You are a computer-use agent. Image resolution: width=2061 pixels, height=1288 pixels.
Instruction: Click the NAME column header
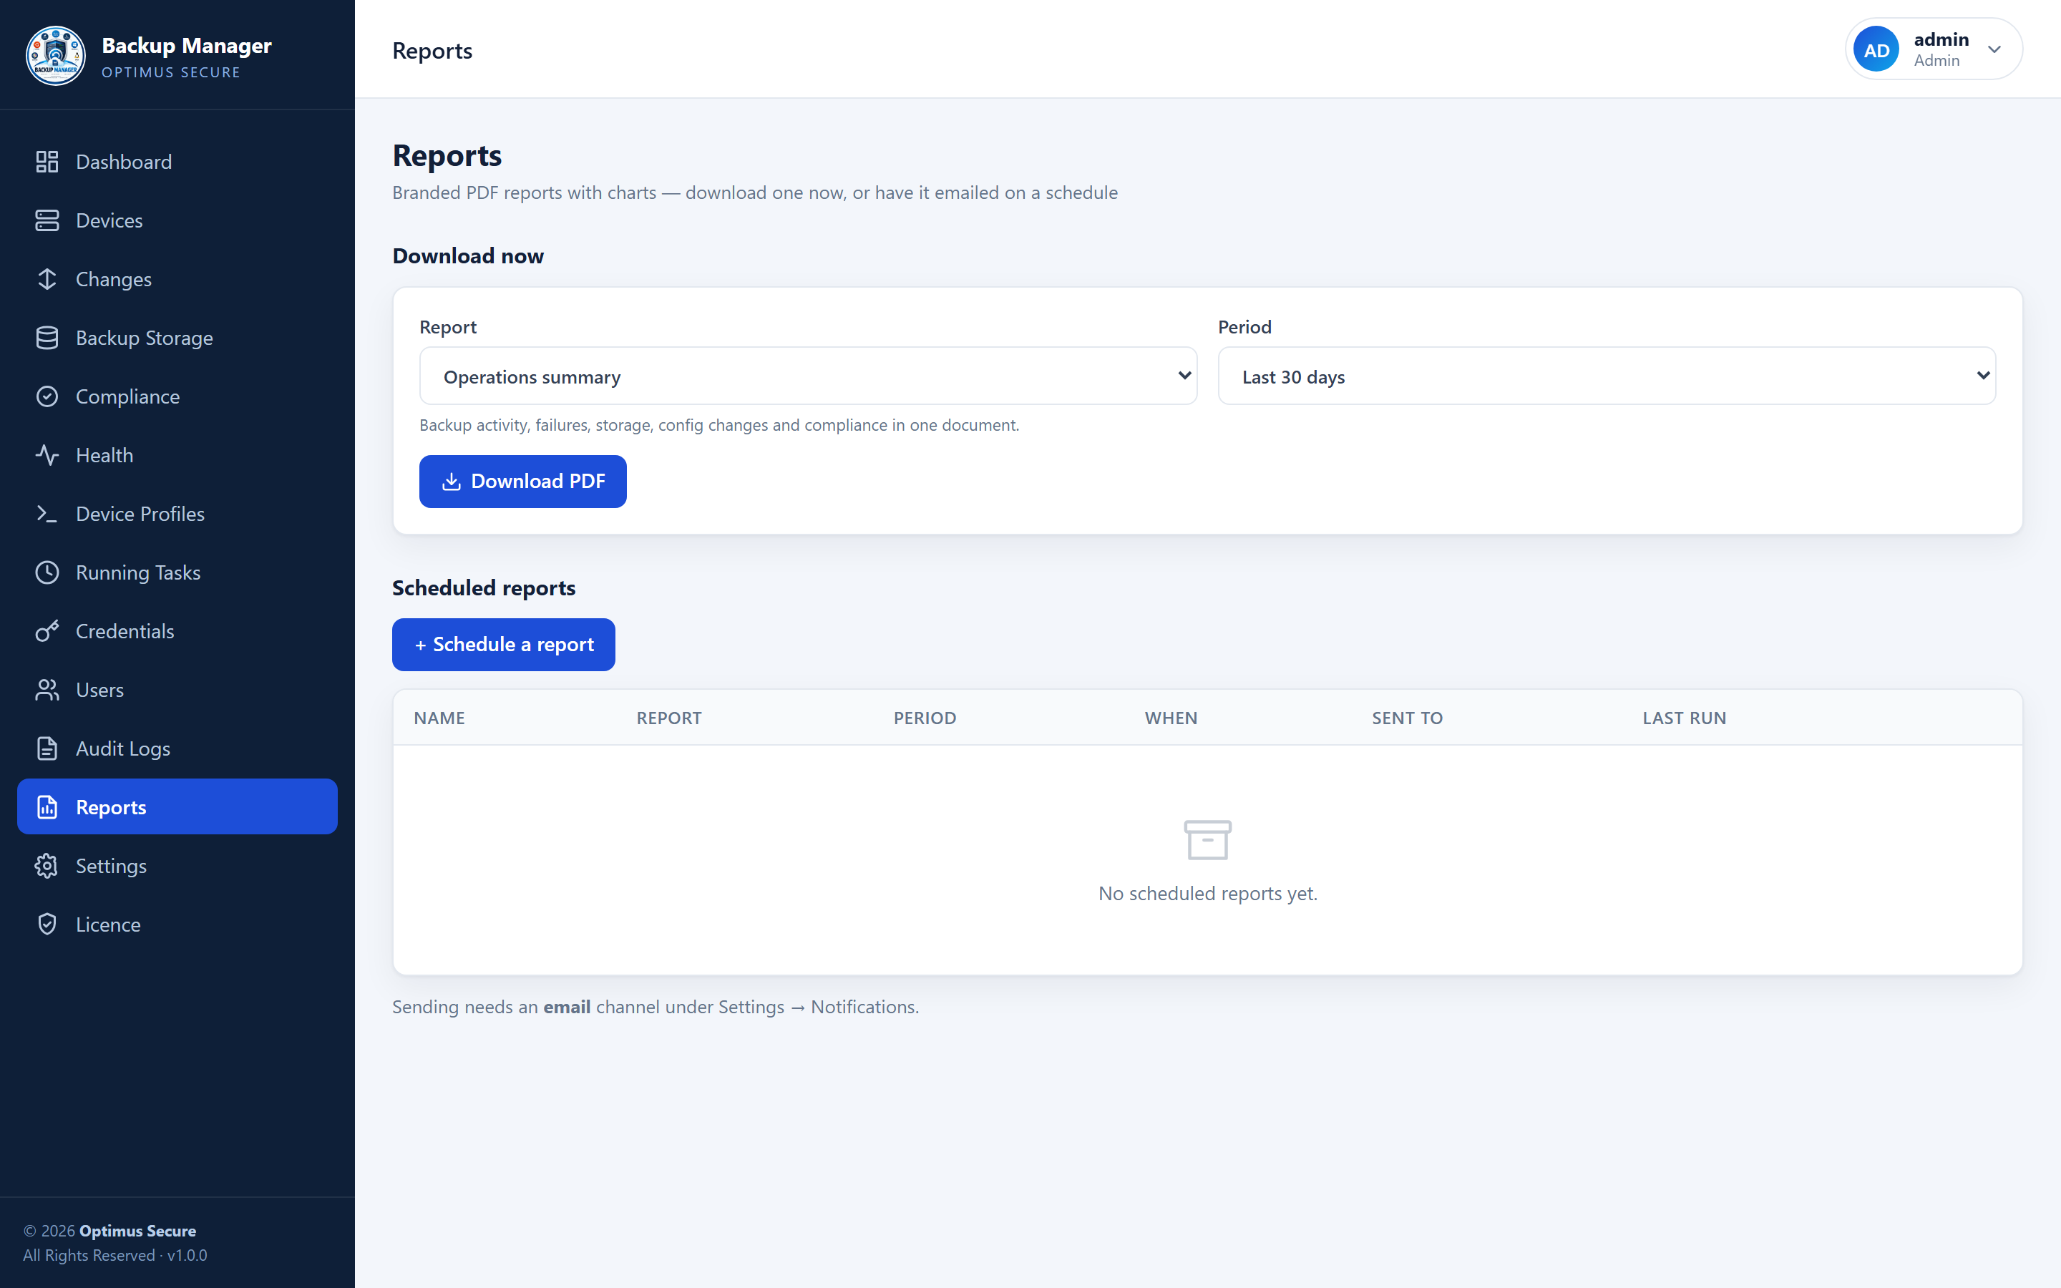pos(439,718)
